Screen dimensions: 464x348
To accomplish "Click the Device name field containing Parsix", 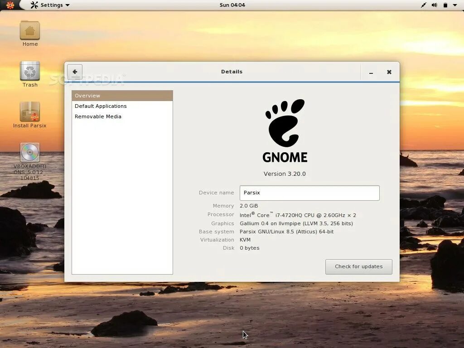I will [309, 193].
